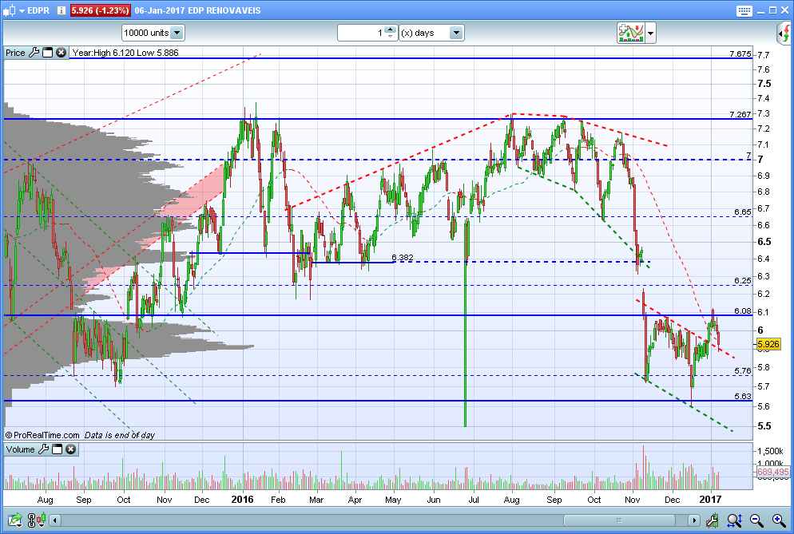
Task: Show instrument info for EDPR
Action: coord(62,10)
